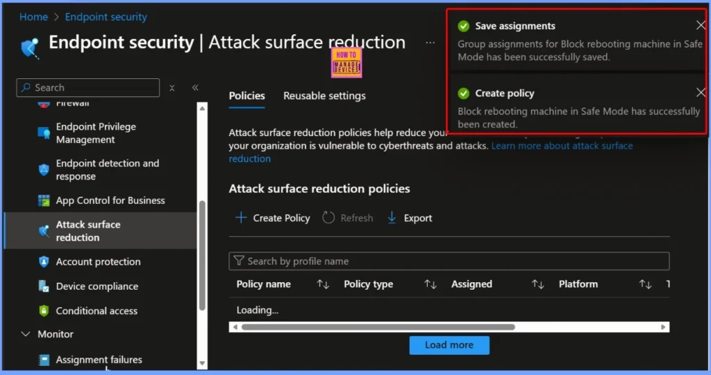Select the Conditional access icon

pos(44,311)
